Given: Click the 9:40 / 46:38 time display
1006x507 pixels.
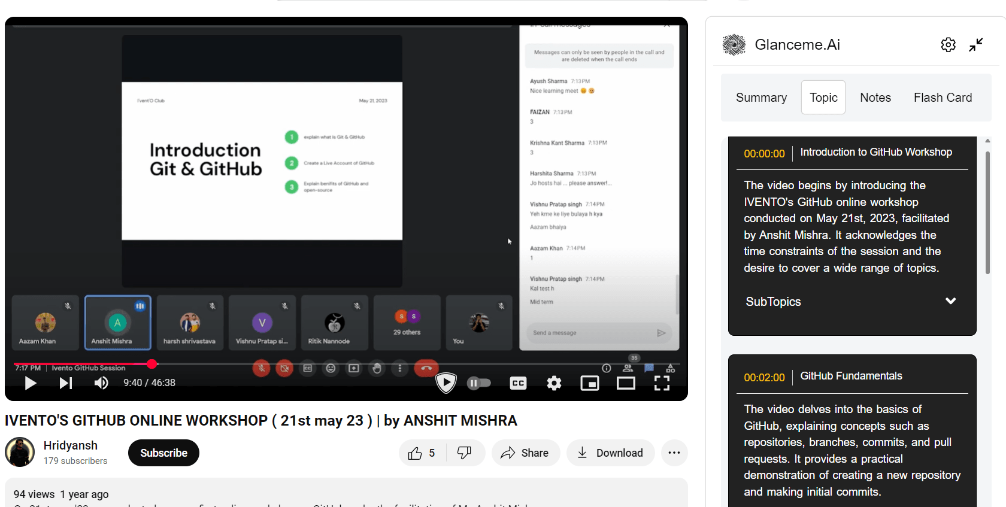Looking at the screenshot, I should [149, 382].
